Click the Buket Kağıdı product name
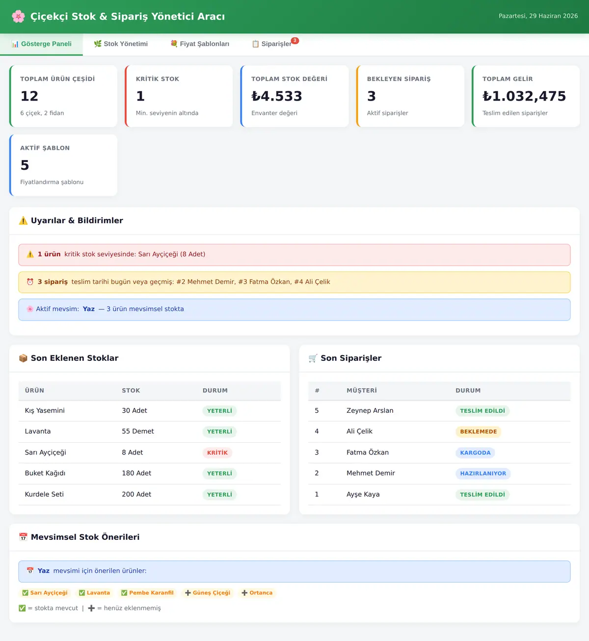 click(45, 473)
